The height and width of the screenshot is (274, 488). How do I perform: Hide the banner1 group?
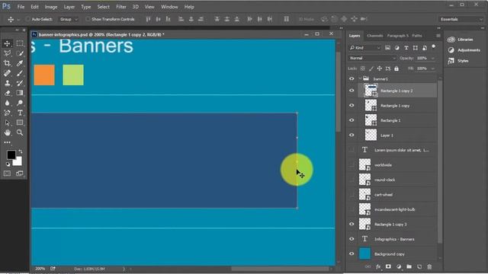point(352,78)
